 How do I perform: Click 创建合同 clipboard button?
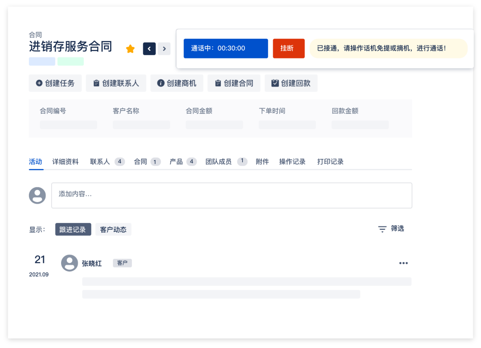pos(234,83)
